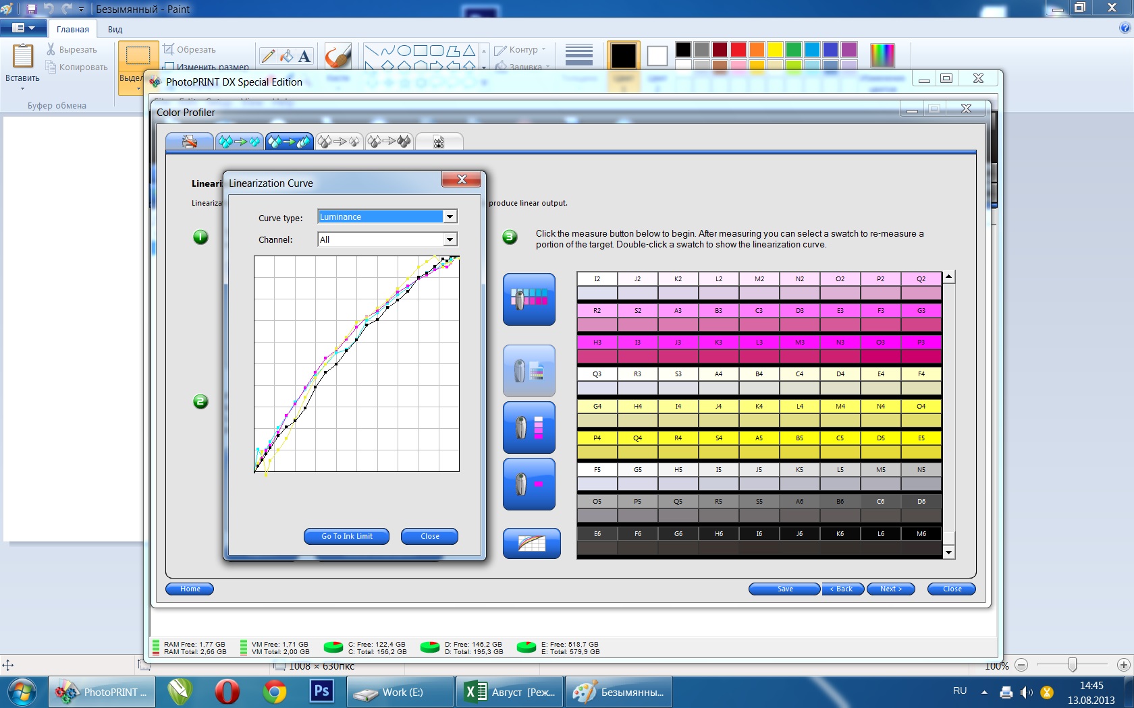Select the I2 swatch in the target
1134x708 pixels.
coord(597,286)
